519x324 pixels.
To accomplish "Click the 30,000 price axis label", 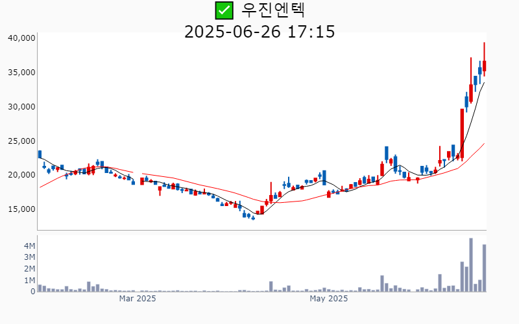I will point(21,107).
